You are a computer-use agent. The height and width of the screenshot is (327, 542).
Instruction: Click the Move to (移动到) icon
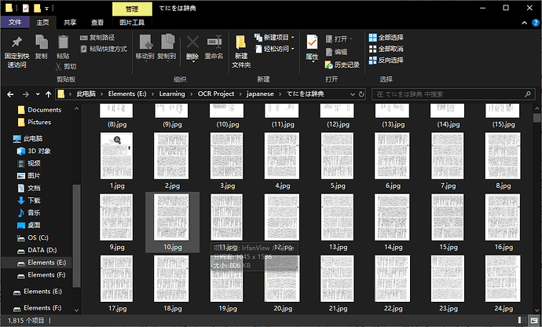145,43
